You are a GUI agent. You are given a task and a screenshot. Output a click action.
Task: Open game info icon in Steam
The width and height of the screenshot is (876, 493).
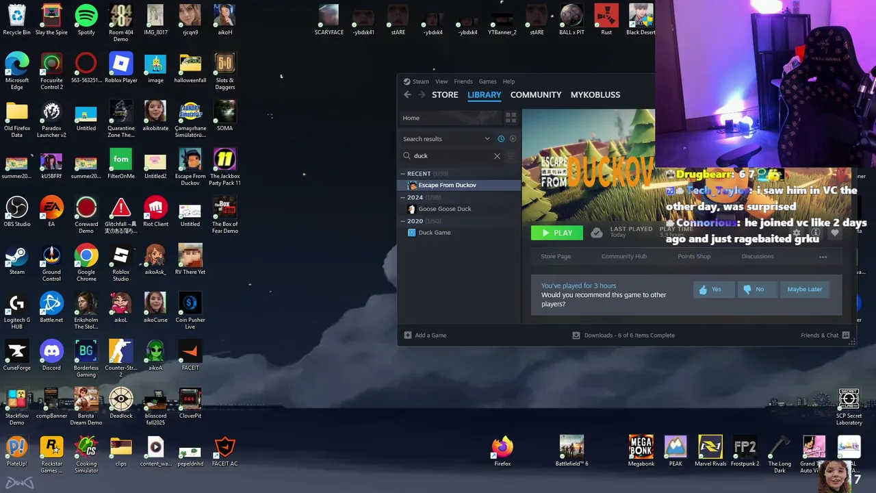click(816, 233)
